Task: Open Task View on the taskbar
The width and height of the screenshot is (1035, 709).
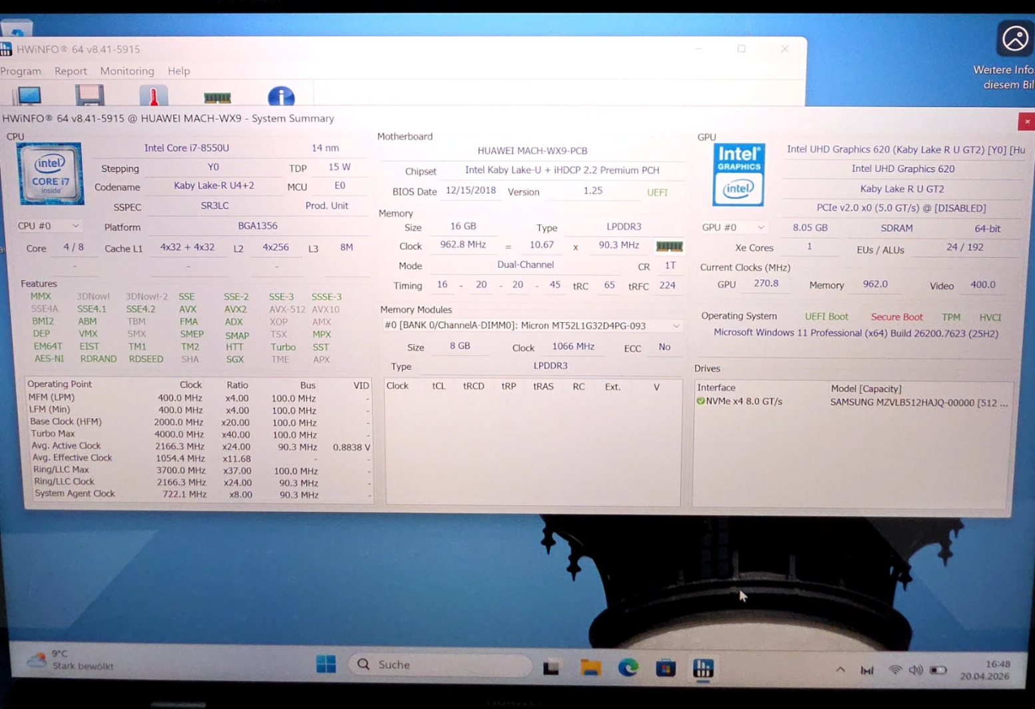Action: point(551,667)
